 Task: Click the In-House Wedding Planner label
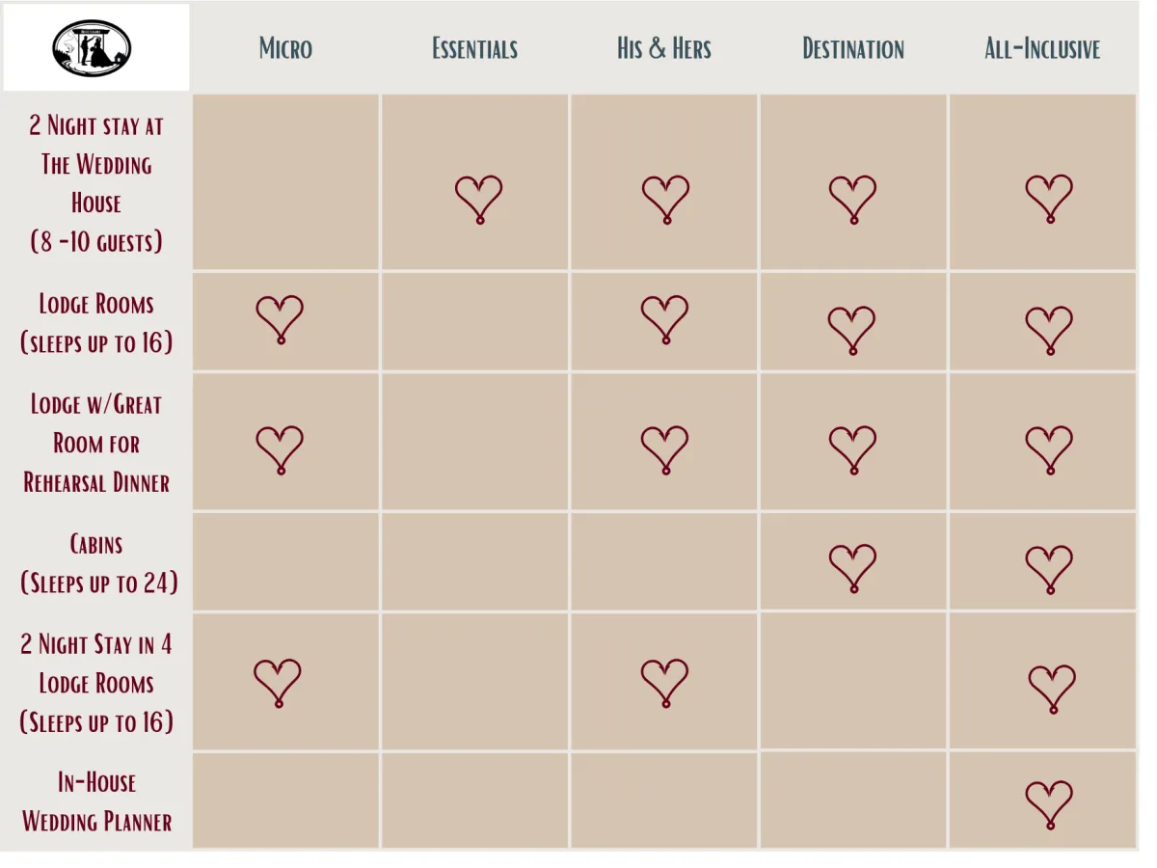tap(96, 801)
